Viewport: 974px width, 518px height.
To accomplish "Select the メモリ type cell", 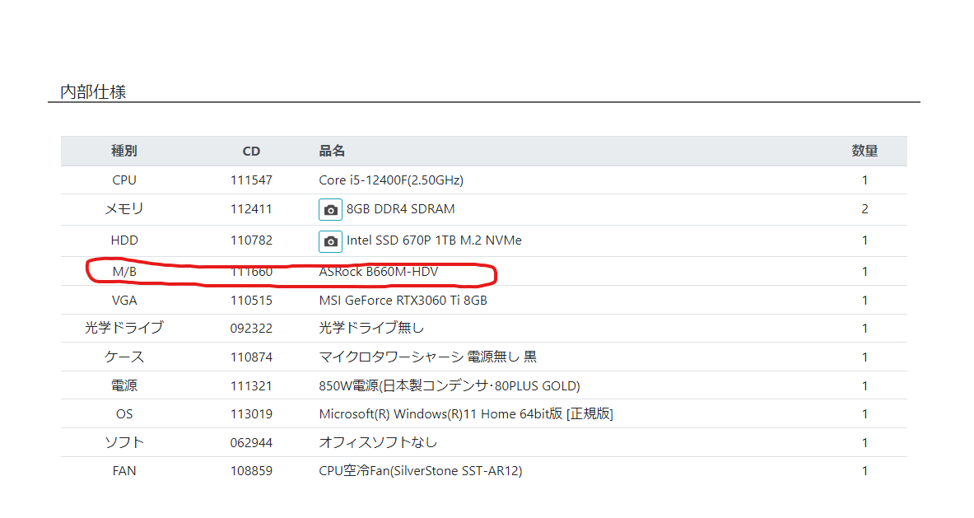I will [x=124, y=209].
